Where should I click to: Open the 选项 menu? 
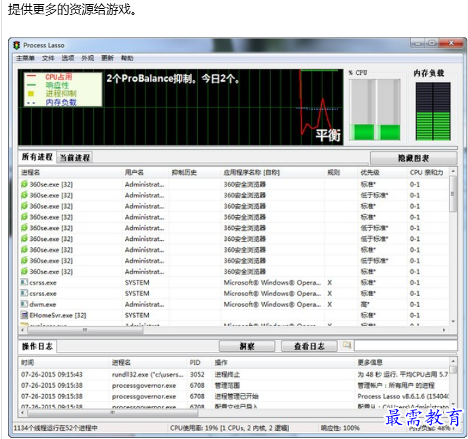point(68,58)
